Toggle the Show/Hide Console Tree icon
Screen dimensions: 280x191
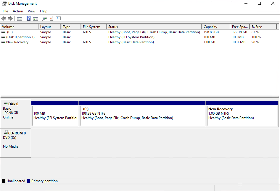(x=20, y=18)
